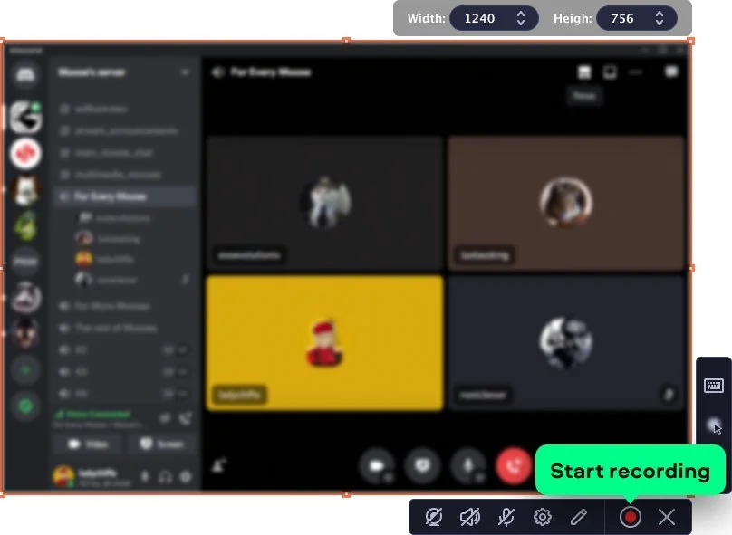The image size is (732, 535).
Task: Toggle noise suppression icon beside Voice Connected
Action: 164,418
